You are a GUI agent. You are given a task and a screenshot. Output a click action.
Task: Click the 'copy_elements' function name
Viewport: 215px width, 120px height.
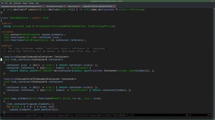coord(20,98)
